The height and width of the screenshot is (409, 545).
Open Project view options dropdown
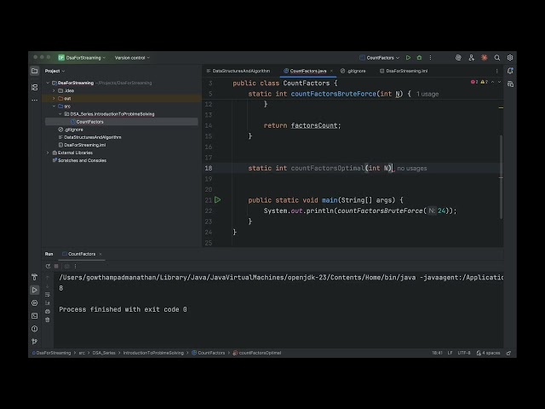pos(54,71)
